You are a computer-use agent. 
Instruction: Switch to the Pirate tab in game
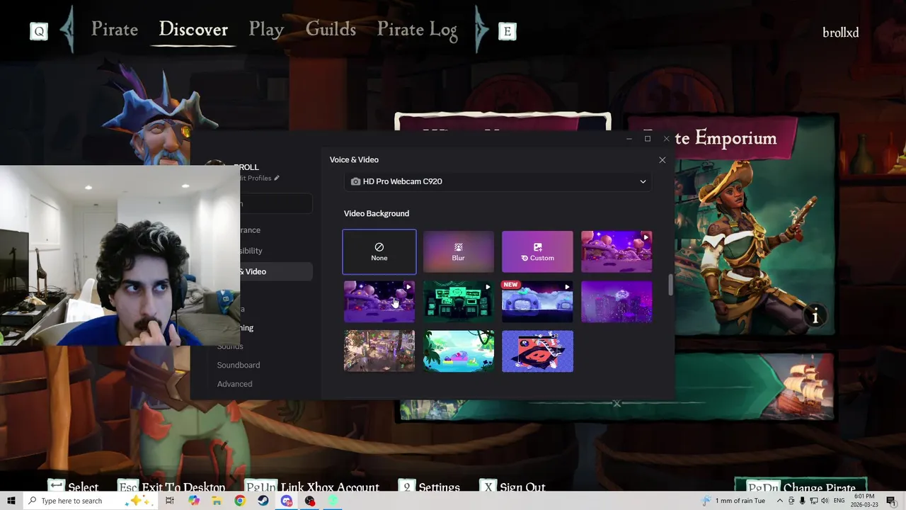pos(115,30)
